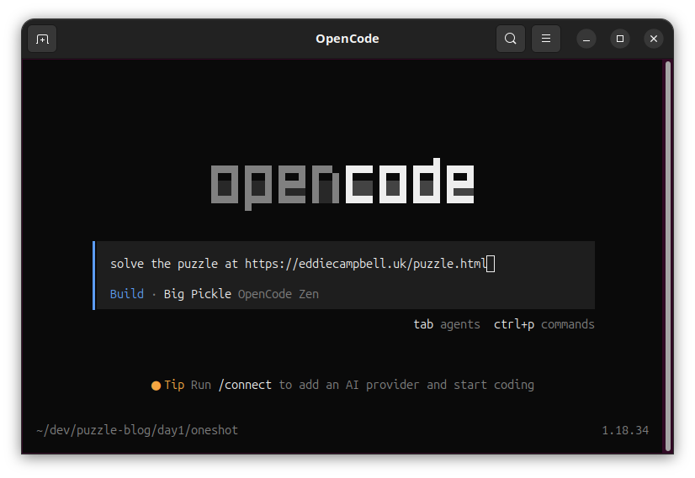Click the opencode pixel logo
Screen dimensions: 695x478
(x=342, y=184)
